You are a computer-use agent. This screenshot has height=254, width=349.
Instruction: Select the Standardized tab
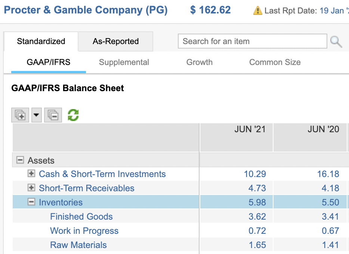[x=41, y=41]
